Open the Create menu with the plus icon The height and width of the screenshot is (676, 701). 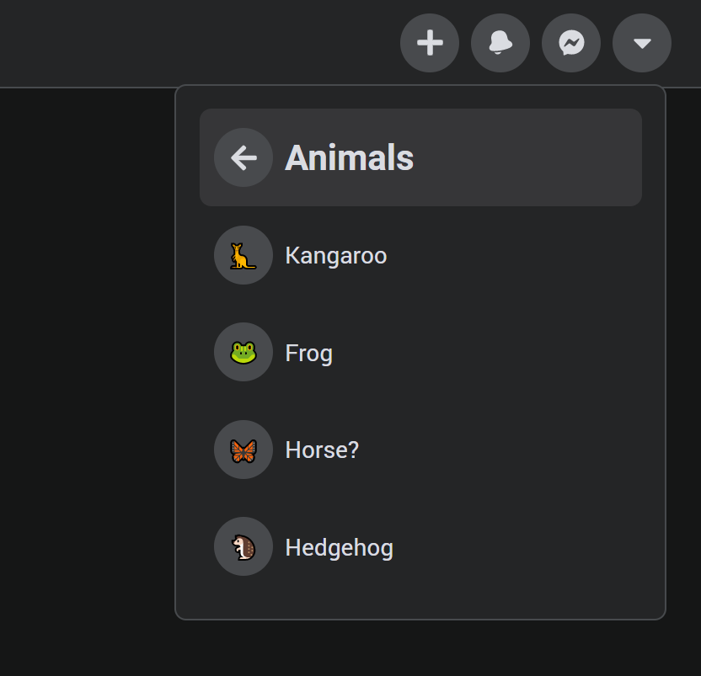click(430, 43)
